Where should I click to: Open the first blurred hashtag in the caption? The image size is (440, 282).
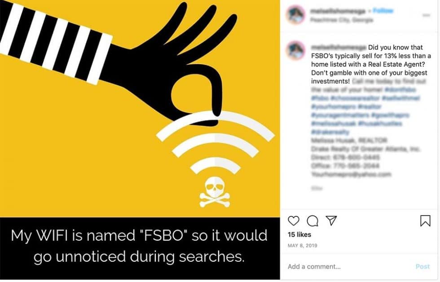(x=400, y=90)
